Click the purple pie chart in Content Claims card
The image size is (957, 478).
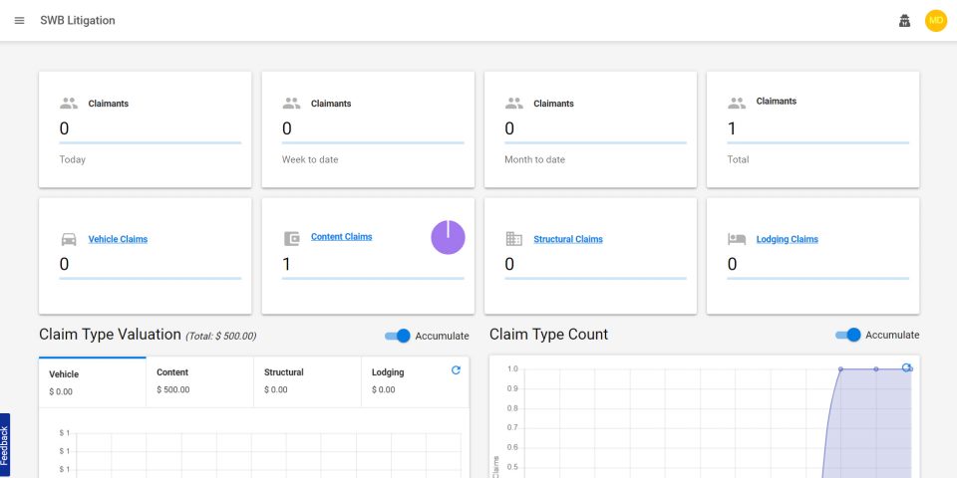point(448,237)
